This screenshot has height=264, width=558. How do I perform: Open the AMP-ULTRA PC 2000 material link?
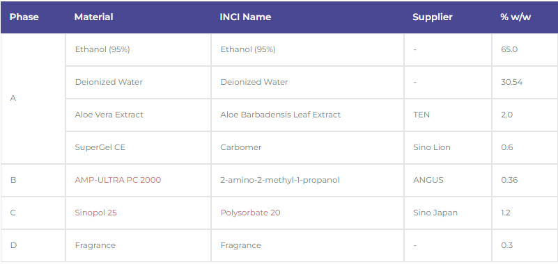pos(118,180)
